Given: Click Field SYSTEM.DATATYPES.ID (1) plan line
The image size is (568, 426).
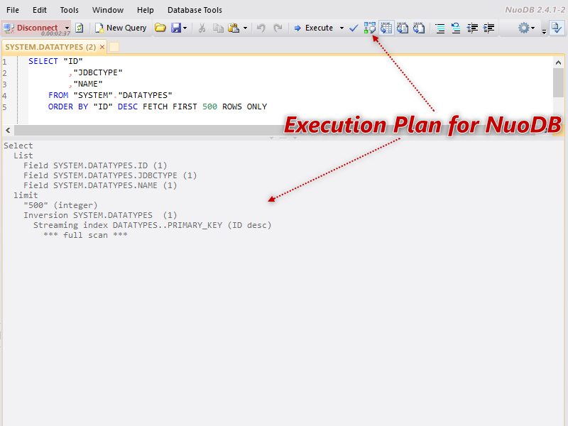Looking at the screenshot, I should coord(95,165).
